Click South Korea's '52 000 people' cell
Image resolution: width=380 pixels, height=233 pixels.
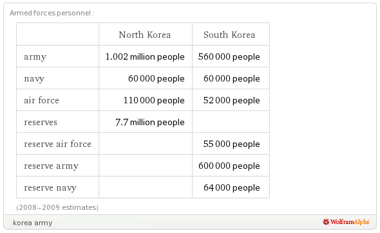click(x=231, y=100)
